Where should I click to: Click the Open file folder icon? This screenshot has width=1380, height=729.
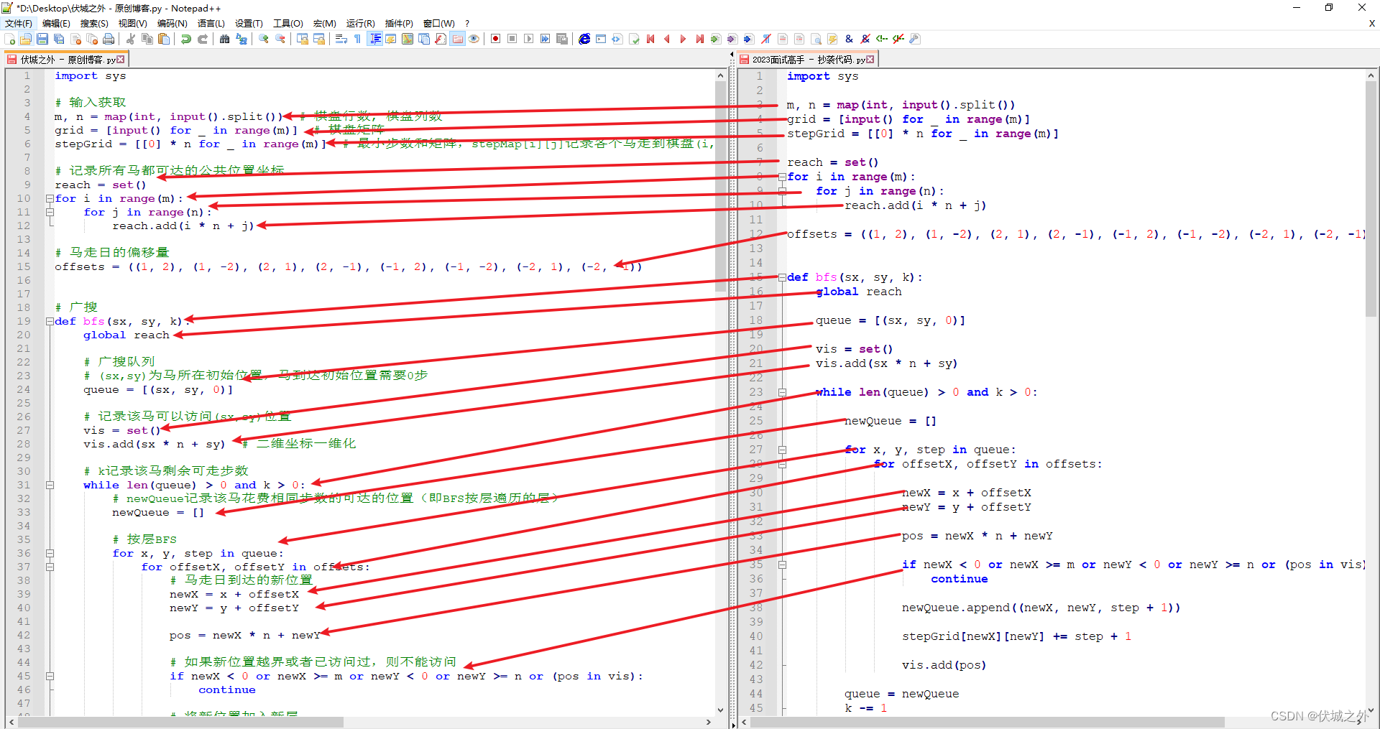pos(26,39)
